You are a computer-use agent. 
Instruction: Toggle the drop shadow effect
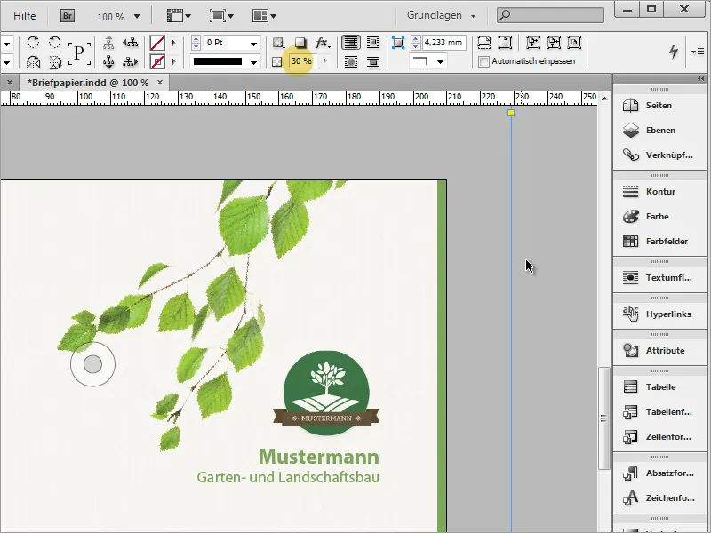(300, 43)
